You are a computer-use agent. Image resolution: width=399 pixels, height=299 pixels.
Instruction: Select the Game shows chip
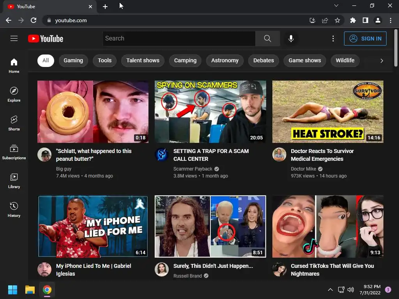(x=305, y=60)
